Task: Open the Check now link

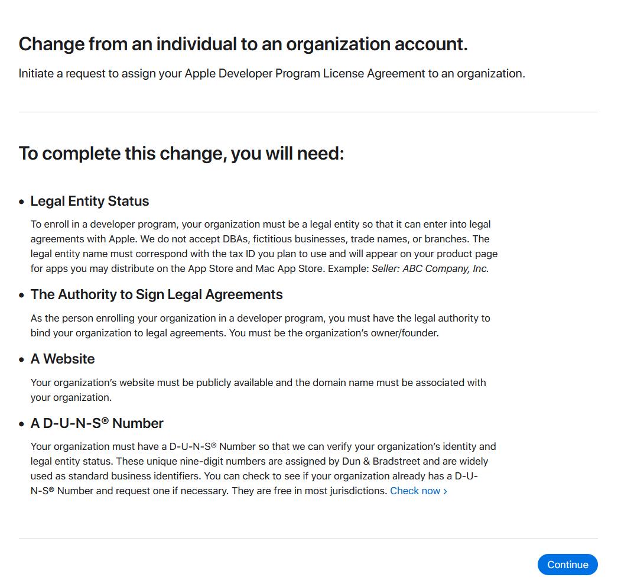Action: coord(418,491)
